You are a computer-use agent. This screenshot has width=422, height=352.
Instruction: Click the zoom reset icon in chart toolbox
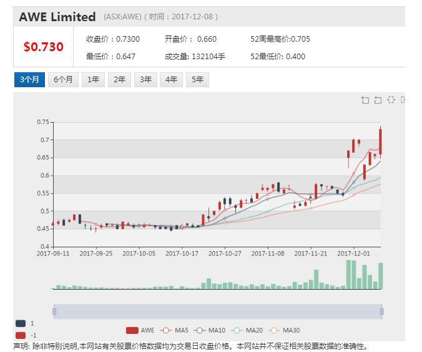coord(378,100)
